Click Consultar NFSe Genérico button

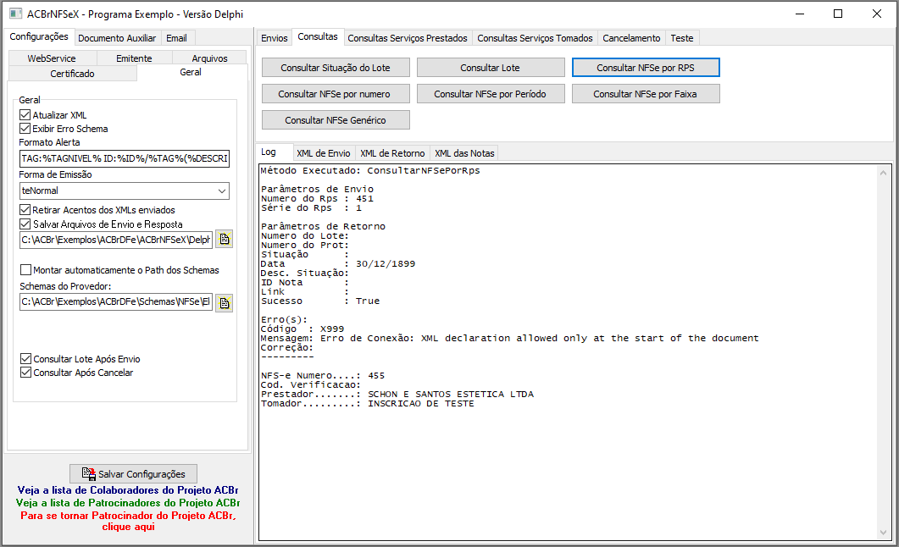pyautogui.click(x=336, y=120)
